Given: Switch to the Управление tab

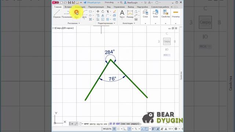Looking at the screenshot, I should click(x=119, y=7).
